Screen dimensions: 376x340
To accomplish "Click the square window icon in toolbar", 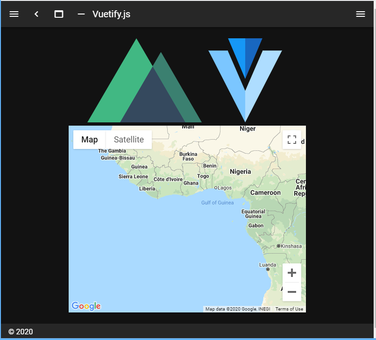I will coord(59,14).
